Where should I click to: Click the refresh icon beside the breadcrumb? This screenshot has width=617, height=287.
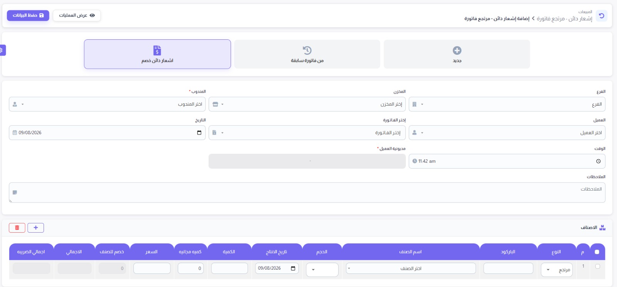(602, 16)
